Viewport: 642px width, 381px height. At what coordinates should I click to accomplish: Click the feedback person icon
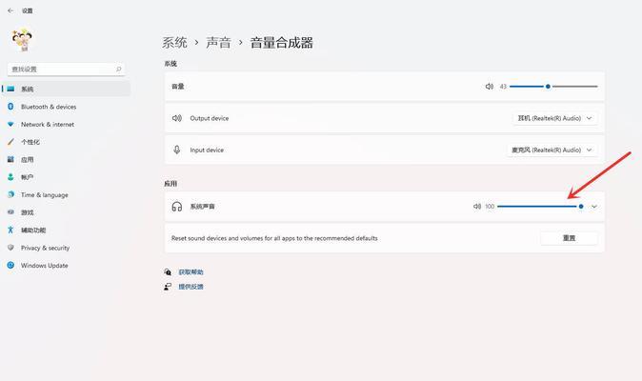pyautogui.click(x=168, y=287)
